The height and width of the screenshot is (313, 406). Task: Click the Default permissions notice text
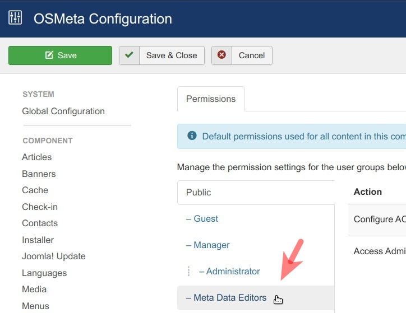click(304, 137)
